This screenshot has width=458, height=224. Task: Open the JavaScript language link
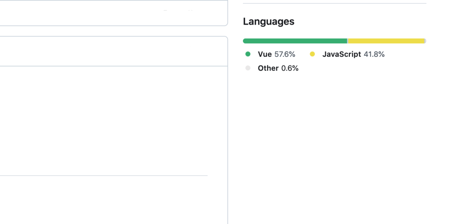pos(341,54)
